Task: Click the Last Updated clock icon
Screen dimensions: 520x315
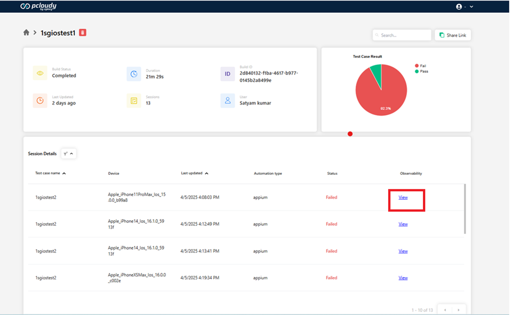Action: pyautogui.click(x=40, y=100)
